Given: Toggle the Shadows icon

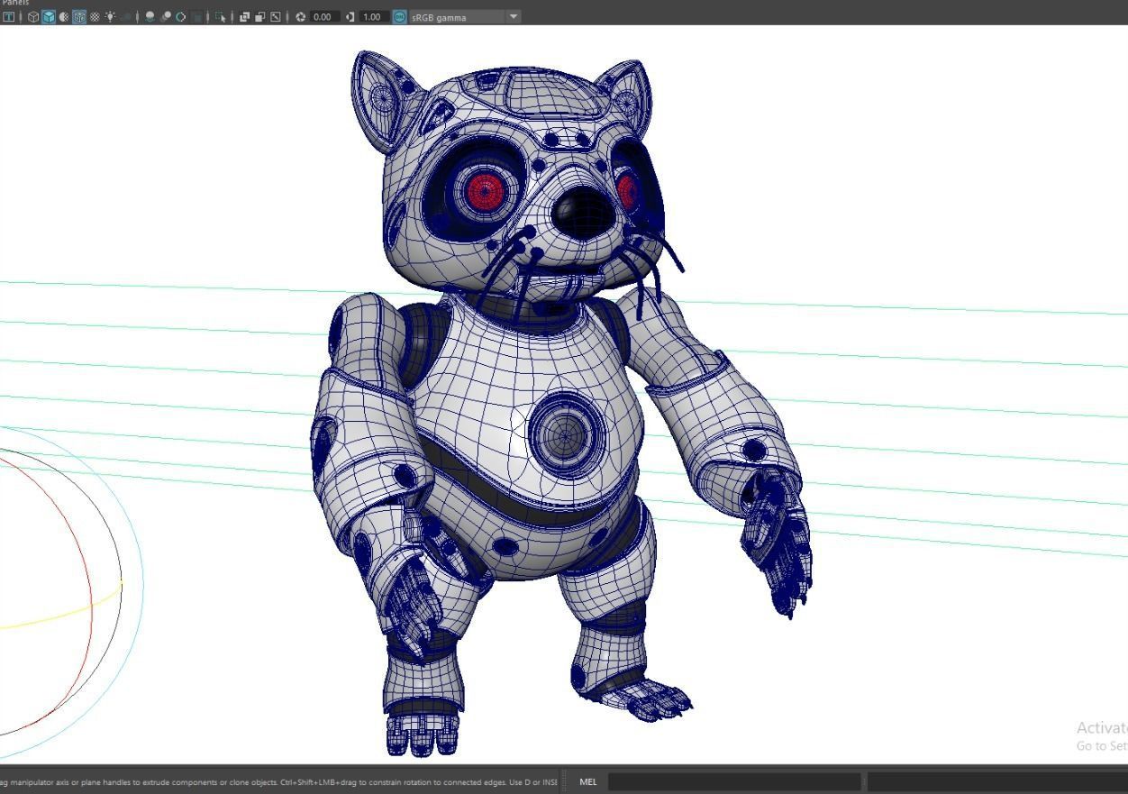Looking at the screenshot, I should click(127, 17).
